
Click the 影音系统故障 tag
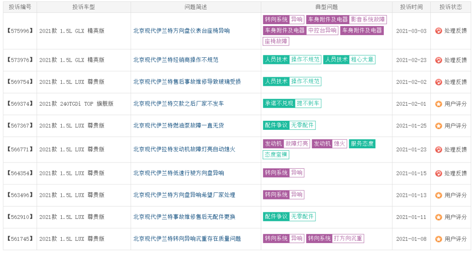pos(368,19)
